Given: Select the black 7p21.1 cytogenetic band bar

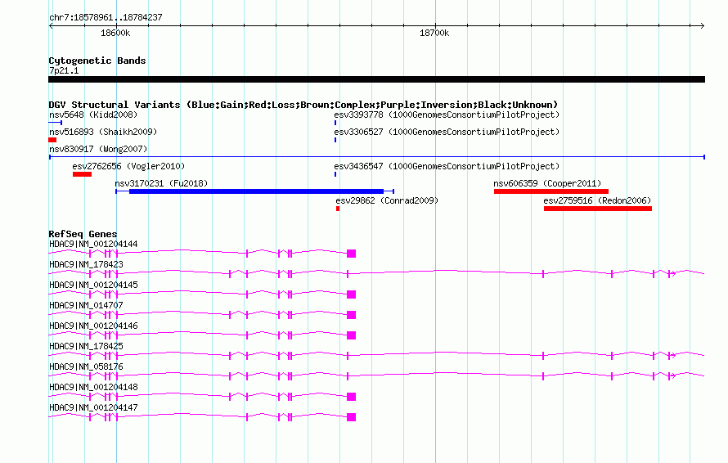Looking at the screenshot, I should coord(376,79).
